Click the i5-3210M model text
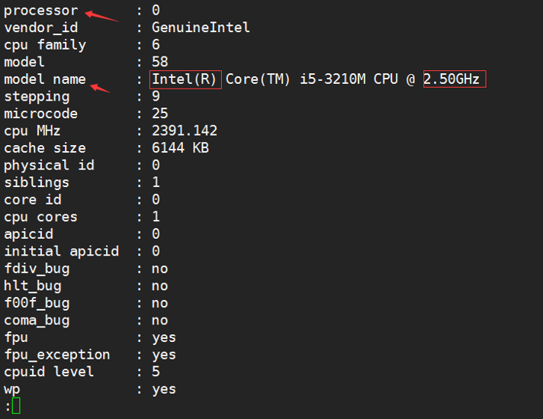This screenshot has height=419, width=543. (333, 79)
